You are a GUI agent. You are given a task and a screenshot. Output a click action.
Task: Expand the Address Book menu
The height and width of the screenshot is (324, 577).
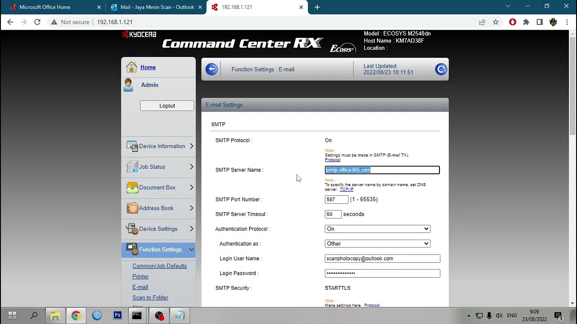point(192,208)
